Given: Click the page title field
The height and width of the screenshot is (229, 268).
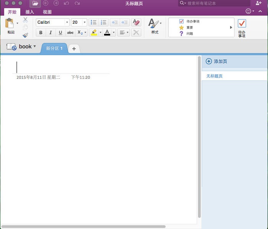Looking at the screenshot, I should point(61,67).
